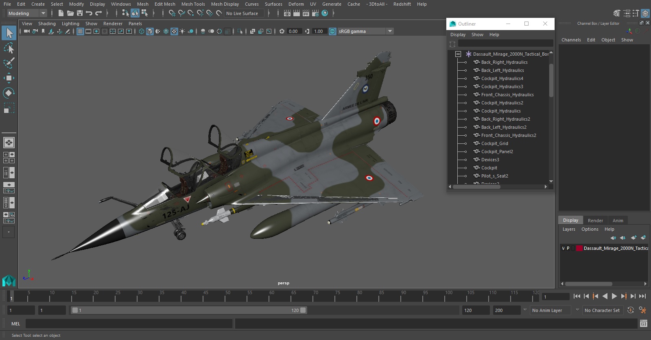Toggle layer visibility V box

pyautogui.click(x=563, y=248)
